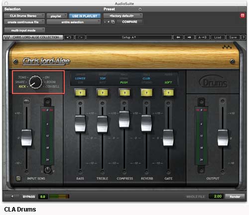Screen dimensions: 249x215
Task: Select OH on the drum selector
Action: click(47, 77)
